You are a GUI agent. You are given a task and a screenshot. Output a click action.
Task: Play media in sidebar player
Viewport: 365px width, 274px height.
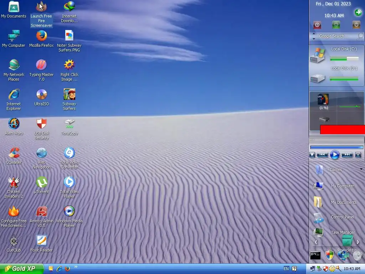point(334,155)
